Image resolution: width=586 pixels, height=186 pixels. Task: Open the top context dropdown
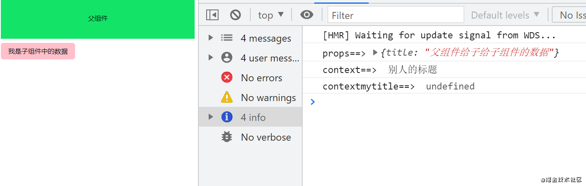(271, 15)
